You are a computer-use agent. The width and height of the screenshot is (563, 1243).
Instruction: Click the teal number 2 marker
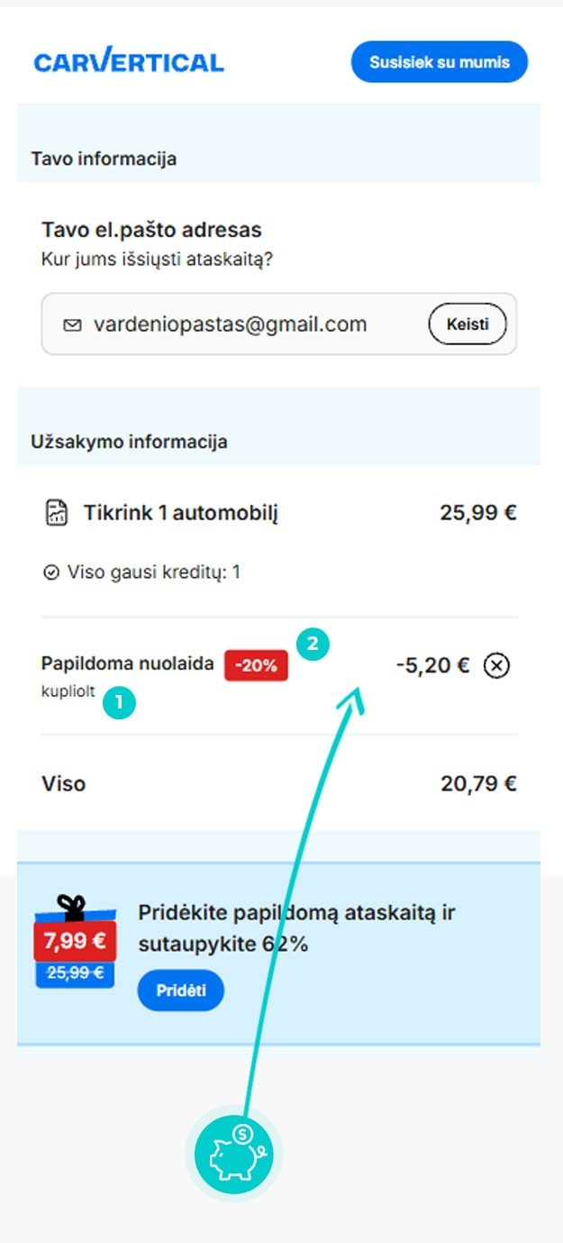313,644
